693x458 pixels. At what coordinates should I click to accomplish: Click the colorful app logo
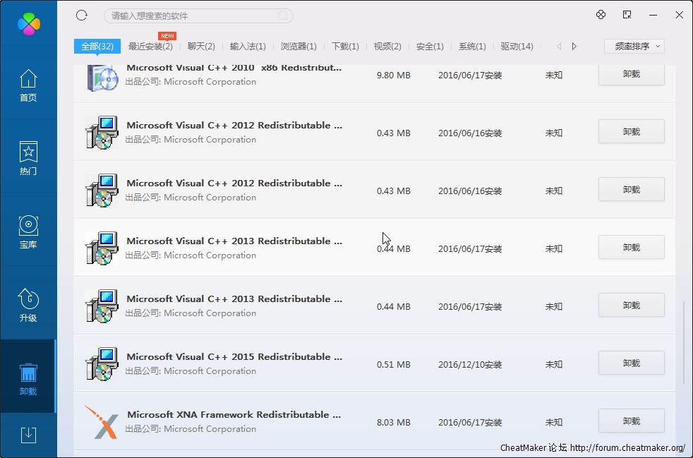[29, 24]
